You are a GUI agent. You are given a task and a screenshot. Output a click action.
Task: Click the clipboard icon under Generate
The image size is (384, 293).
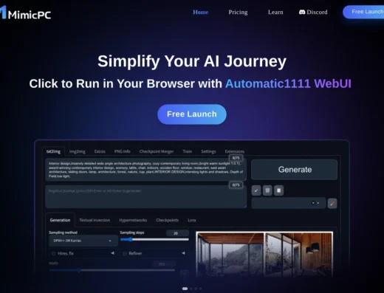point(278,190)
